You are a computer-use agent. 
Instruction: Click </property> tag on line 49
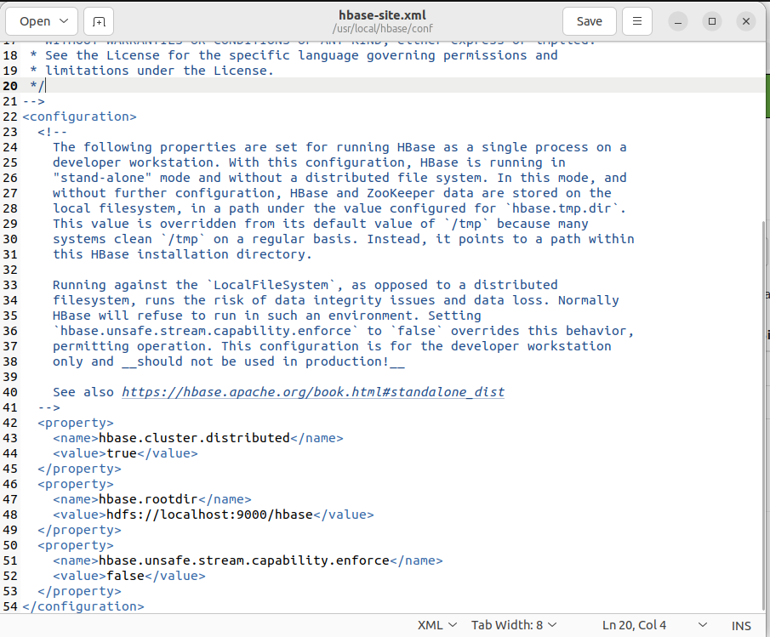(80, 530)
